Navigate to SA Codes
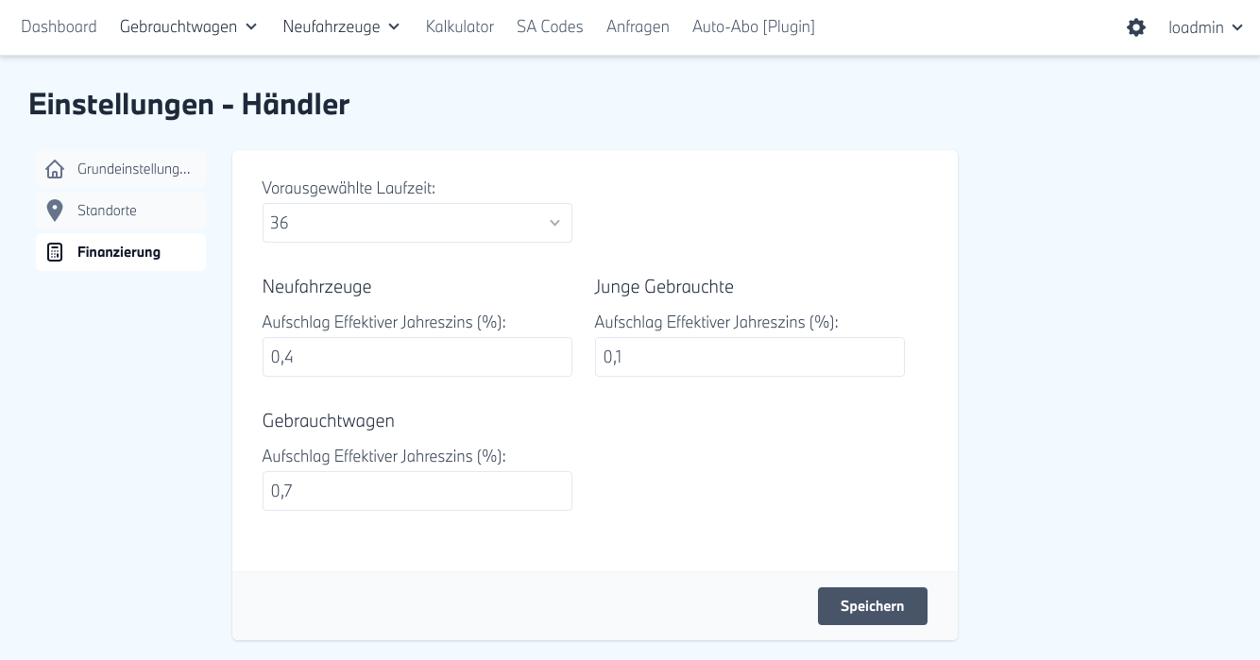Image resolution: width=1260 pixels, height=660 pixels. 550,26
